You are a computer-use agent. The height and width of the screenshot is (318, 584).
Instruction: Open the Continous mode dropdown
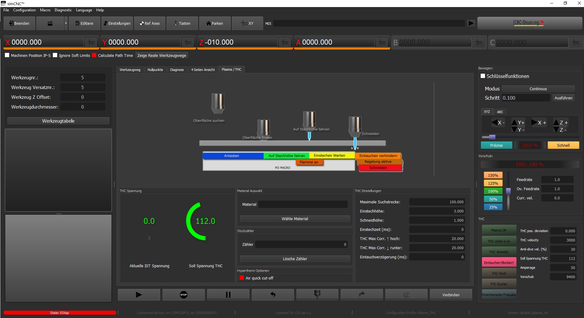coord(538,88)
